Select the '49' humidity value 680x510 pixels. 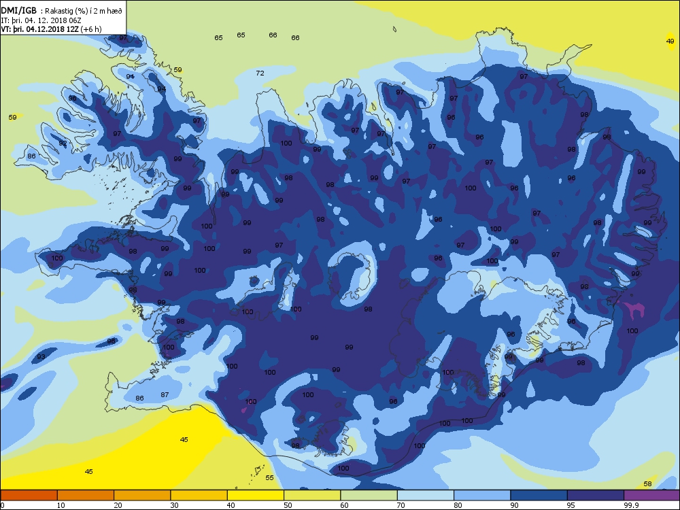(670, 41)
